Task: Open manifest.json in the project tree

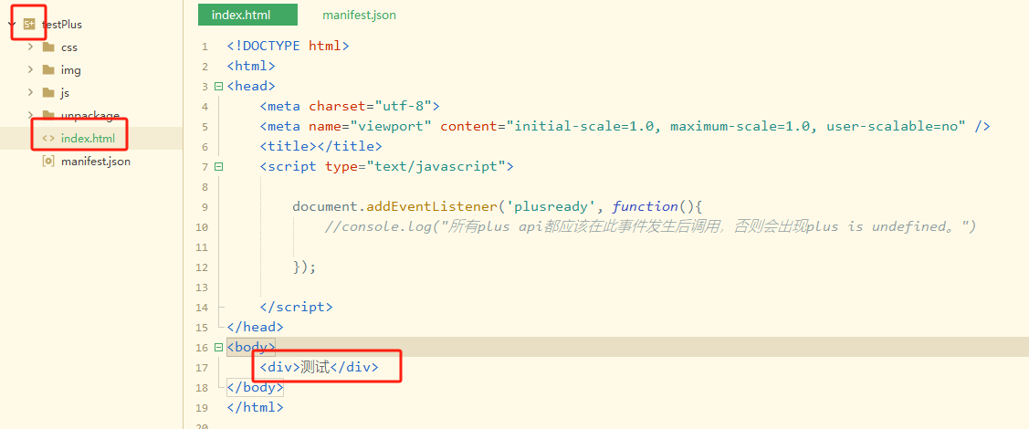Action: (95, 161)
